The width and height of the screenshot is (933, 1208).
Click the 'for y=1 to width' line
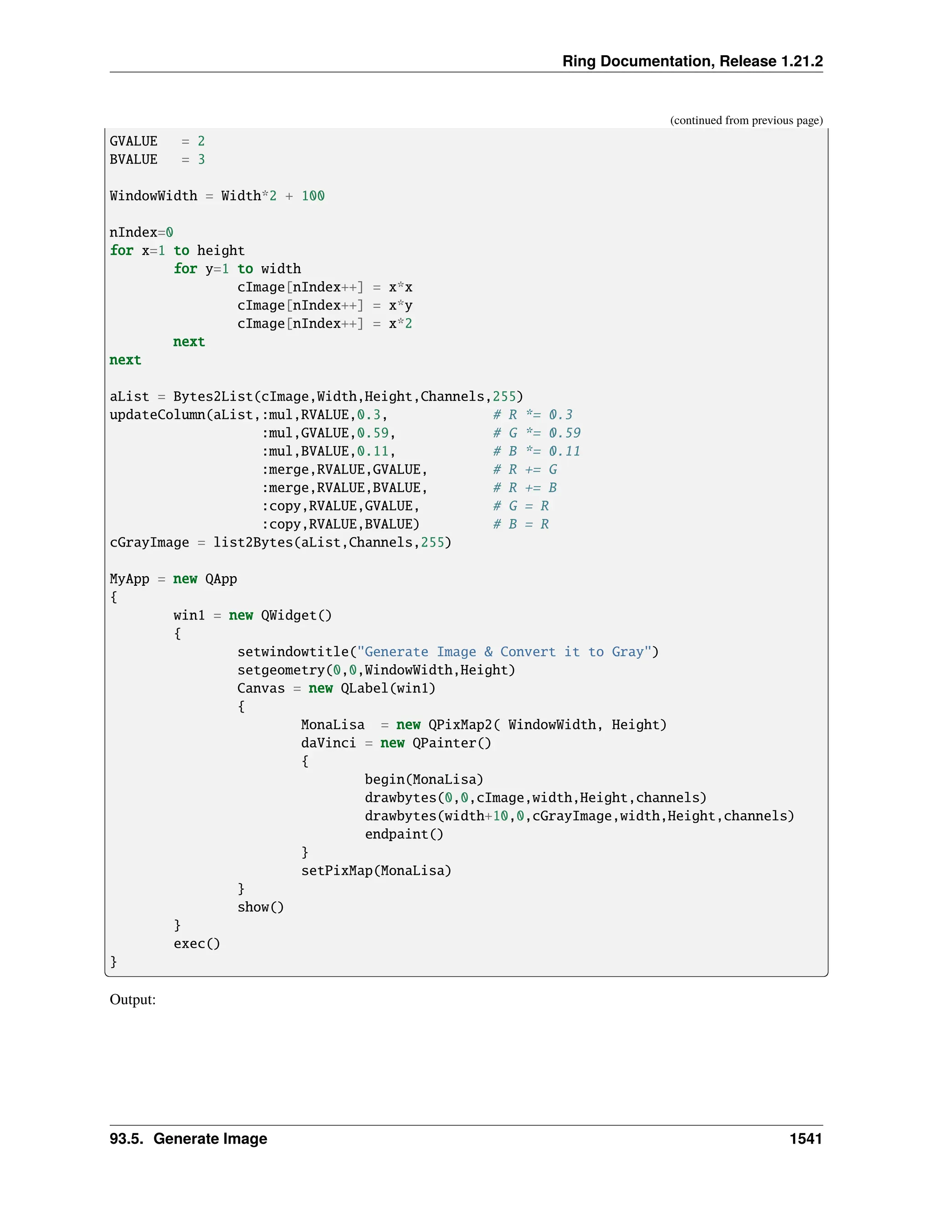(237, 269)
